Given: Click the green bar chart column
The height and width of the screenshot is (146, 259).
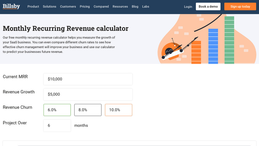Looking at the screenshot, I should (229, 40).
